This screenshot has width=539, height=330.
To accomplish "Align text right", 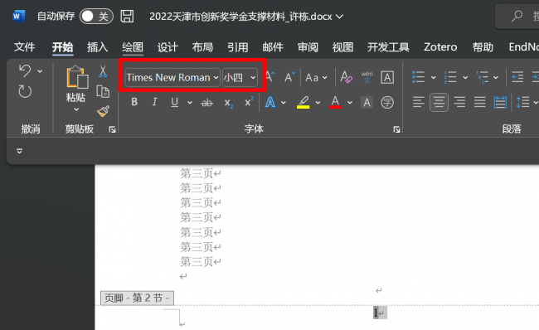I will [459, 103].
